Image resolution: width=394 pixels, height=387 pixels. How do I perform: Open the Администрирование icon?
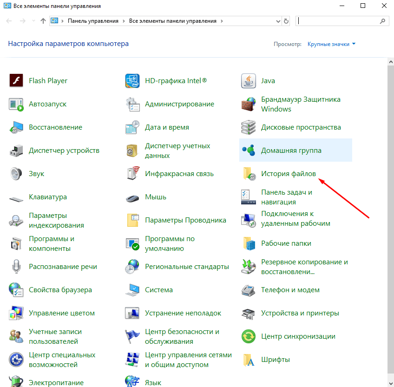[x=132, y=104]
